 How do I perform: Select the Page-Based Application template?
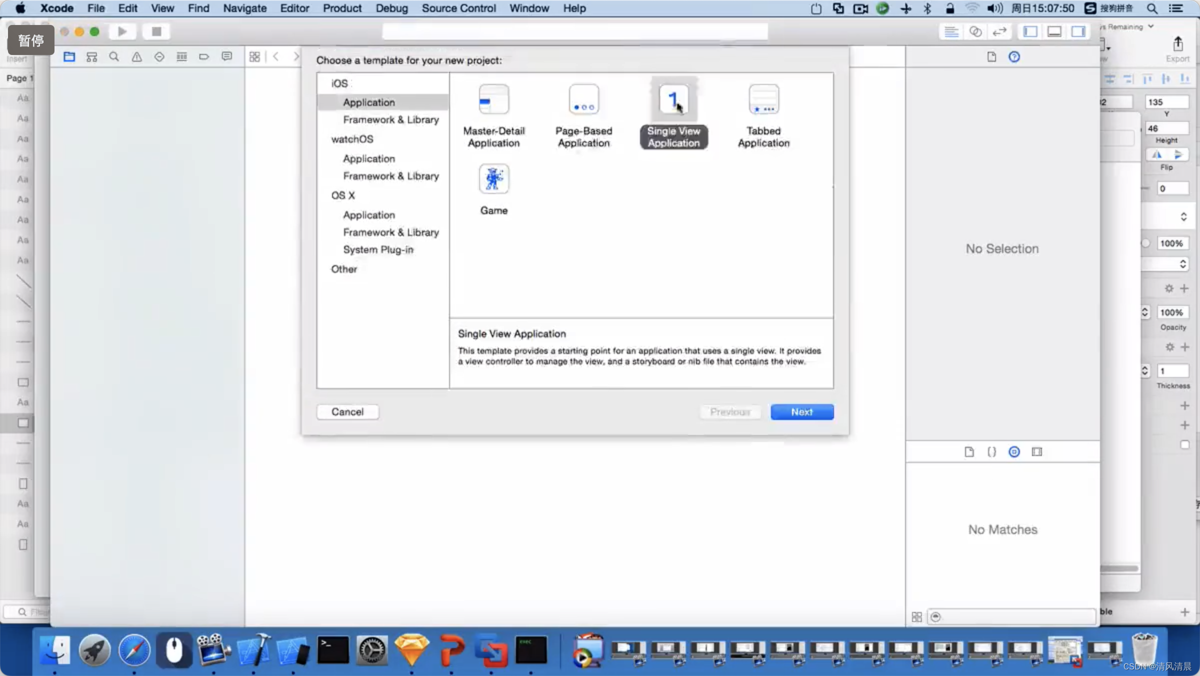coord(583,116)
